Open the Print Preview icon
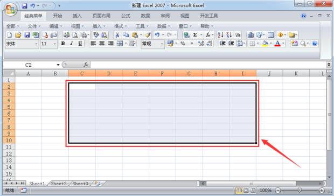 (75, 34)
